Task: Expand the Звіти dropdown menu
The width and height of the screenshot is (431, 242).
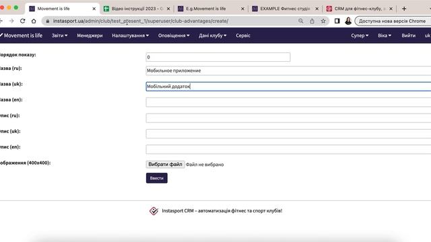Action: pos(60,36)
